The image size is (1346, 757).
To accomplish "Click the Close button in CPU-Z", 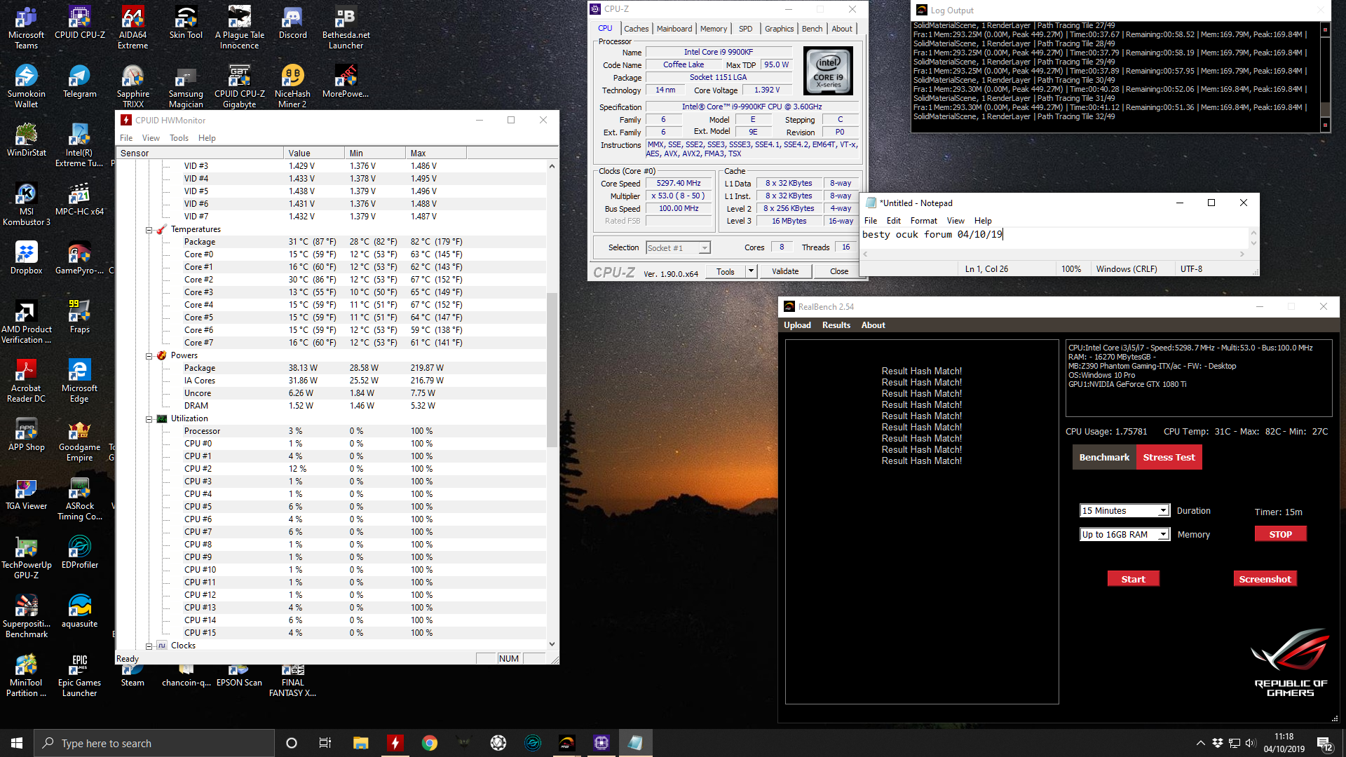I will tap(838, 271).
